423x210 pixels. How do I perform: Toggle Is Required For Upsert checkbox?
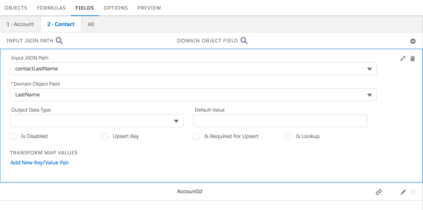tap(197, 136)
